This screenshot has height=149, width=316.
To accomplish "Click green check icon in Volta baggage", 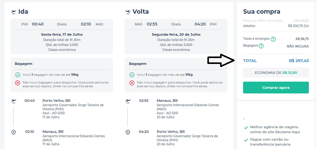I will (132, 75).
